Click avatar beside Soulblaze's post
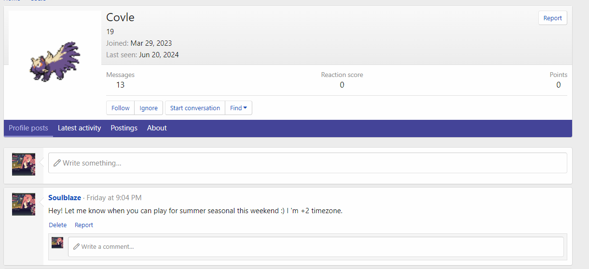Screen dimensions: 589x269 click(24, 204)
